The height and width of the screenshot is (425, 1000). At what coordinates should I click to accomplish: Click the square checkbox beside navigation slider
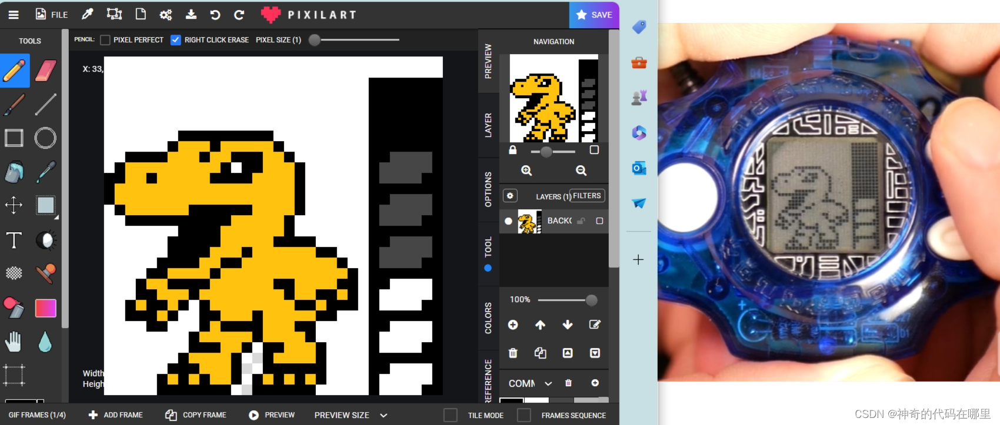594,150
